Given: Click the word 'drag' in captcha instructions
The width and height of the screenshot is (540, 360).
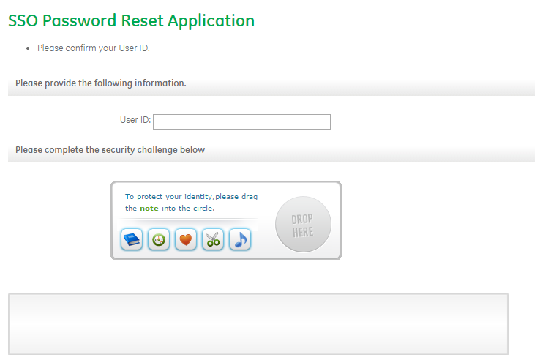Looking at the screenshot, I should point(249,197).
